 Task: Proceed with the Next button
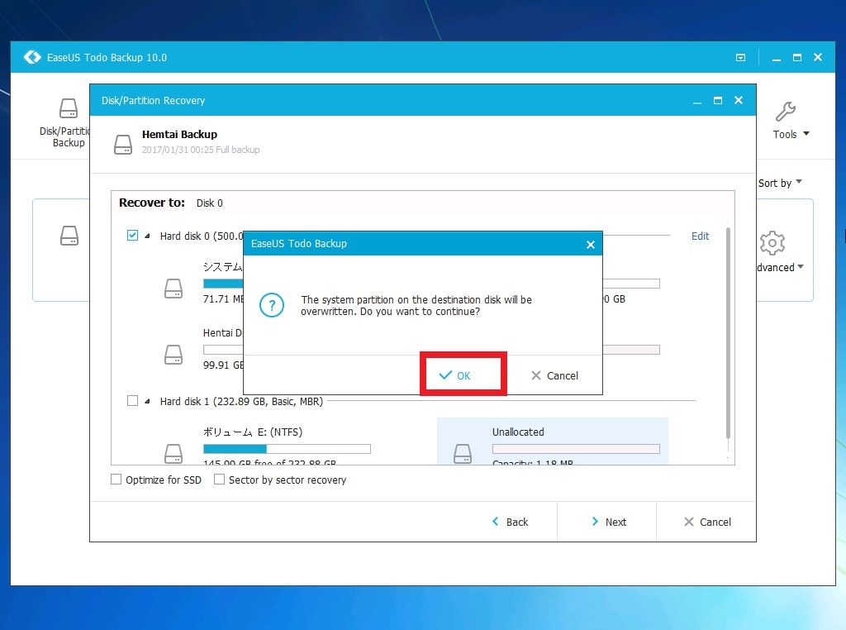pos(609,522)
